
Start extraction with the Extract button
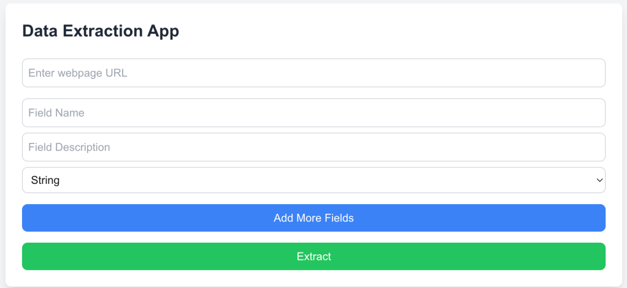tap(313, 256)
